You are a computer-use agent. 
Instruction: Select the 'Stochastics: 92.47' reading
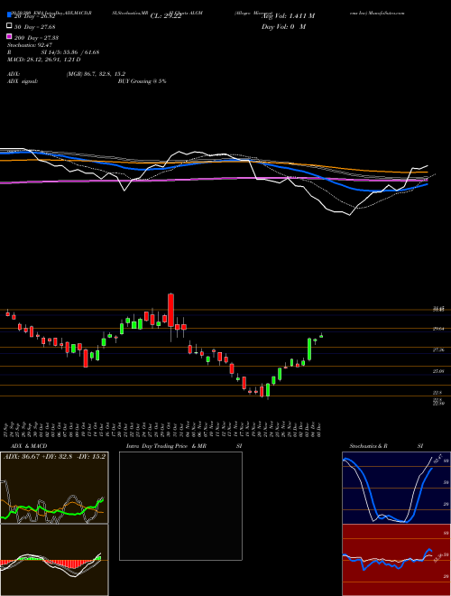point(30,45)
